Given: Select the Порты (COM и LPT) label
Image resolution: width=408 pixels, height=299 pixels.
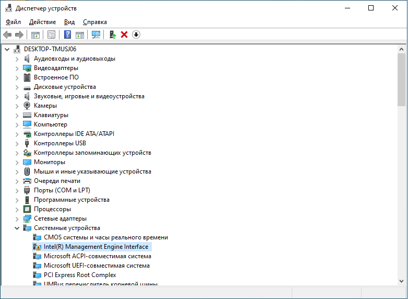Looking at the screenshot, I should point(62,190).
